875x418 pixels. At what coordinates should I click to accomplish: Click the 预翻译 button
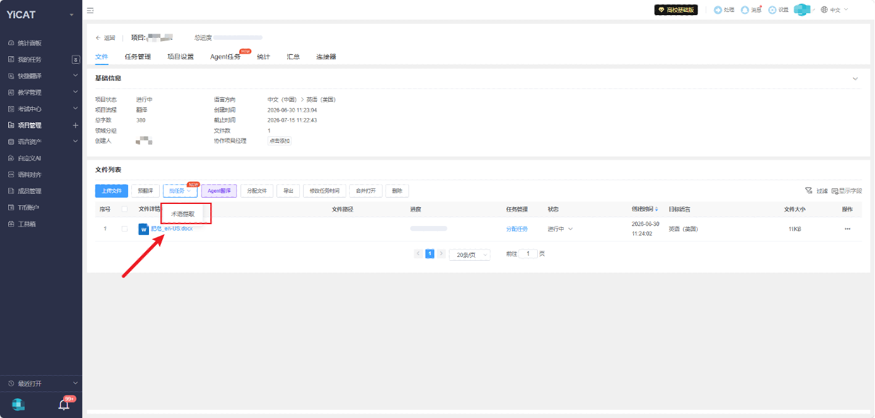(145, 191)
